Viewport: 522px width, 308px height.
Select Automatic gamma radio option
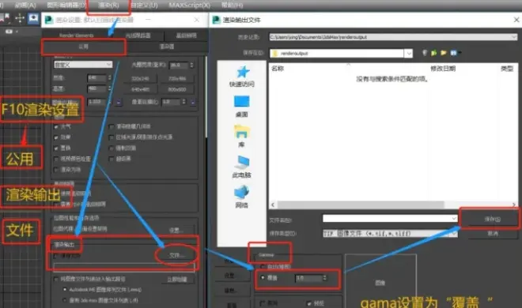point(263,266)
